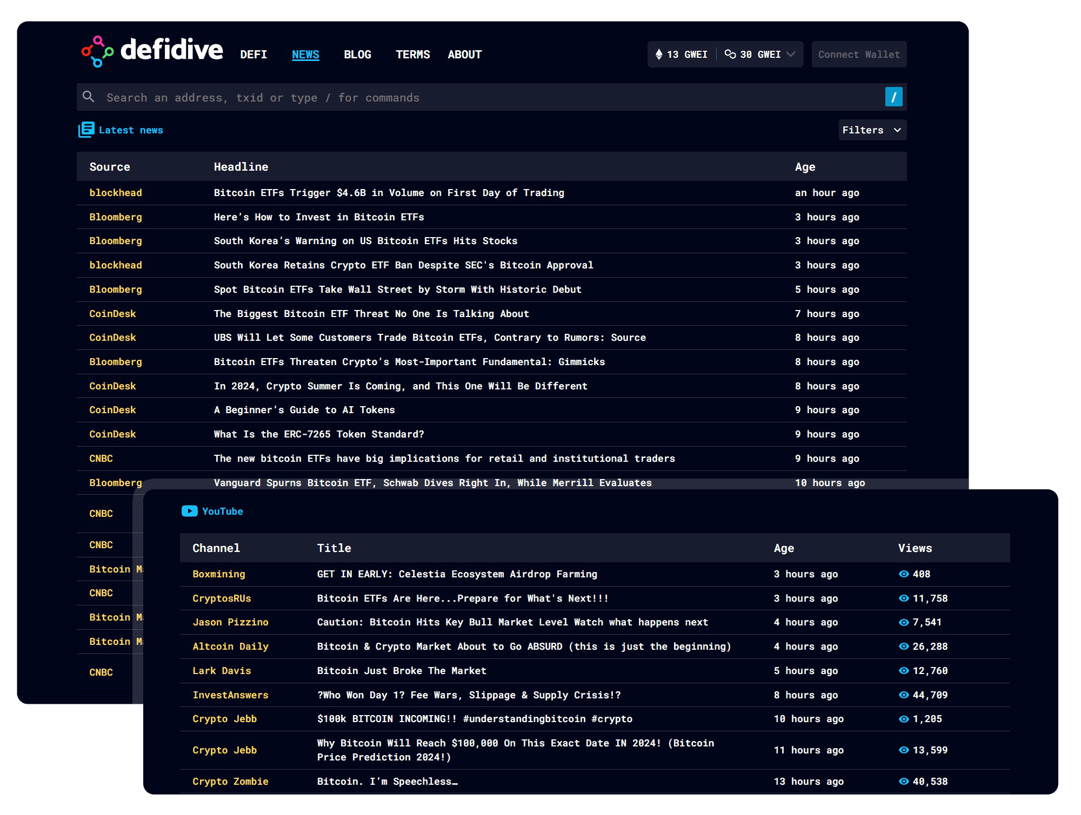Screen dimensions: 1081x815
Task: Open GET IN EARLY: Celestia Ecosystem video
Action: (x=457, y=574)
